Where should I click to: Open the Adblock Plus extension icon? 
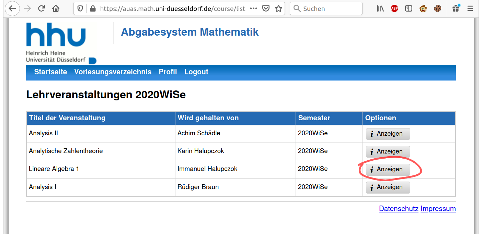pos(394,9)
